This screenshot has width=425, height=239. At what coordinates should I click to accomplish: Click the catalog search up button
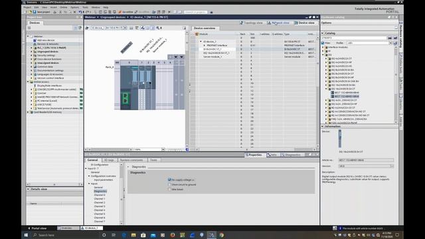(x=395, y=39)
